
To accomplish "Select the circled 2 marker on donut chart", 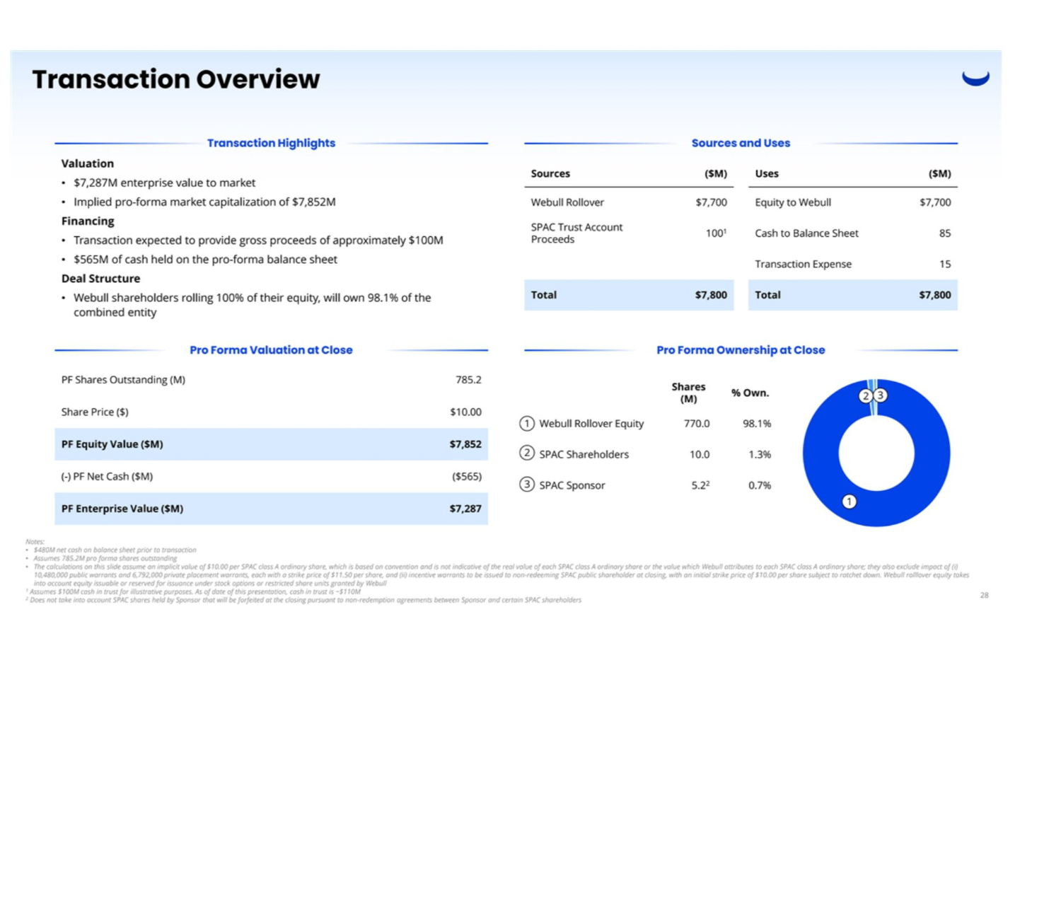I will tap(866, 395).
